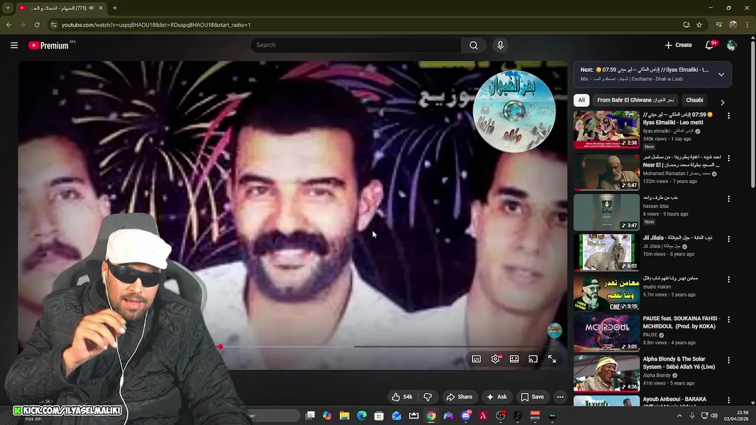This screenshot has width=756, height=425.
Task: Open Ayoub Anbaoui BARAKA video
Action: coord(607,401)
